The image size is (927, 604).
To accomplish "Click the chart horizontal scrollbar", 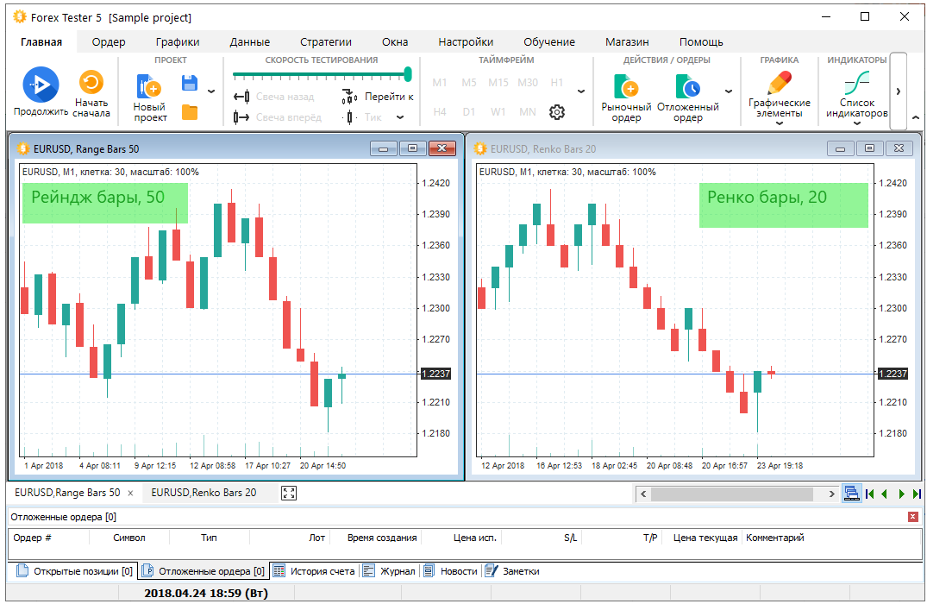I will [731, 494].
